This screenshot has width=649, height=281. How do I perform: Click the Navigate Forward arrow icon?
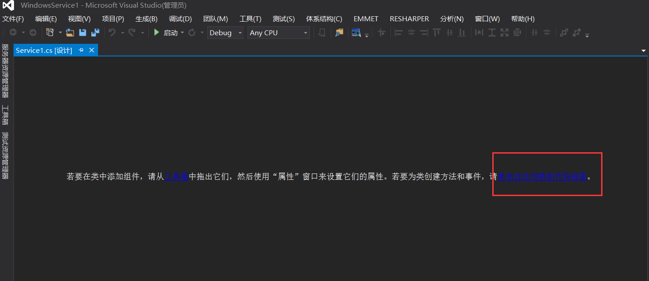[33, 33]
